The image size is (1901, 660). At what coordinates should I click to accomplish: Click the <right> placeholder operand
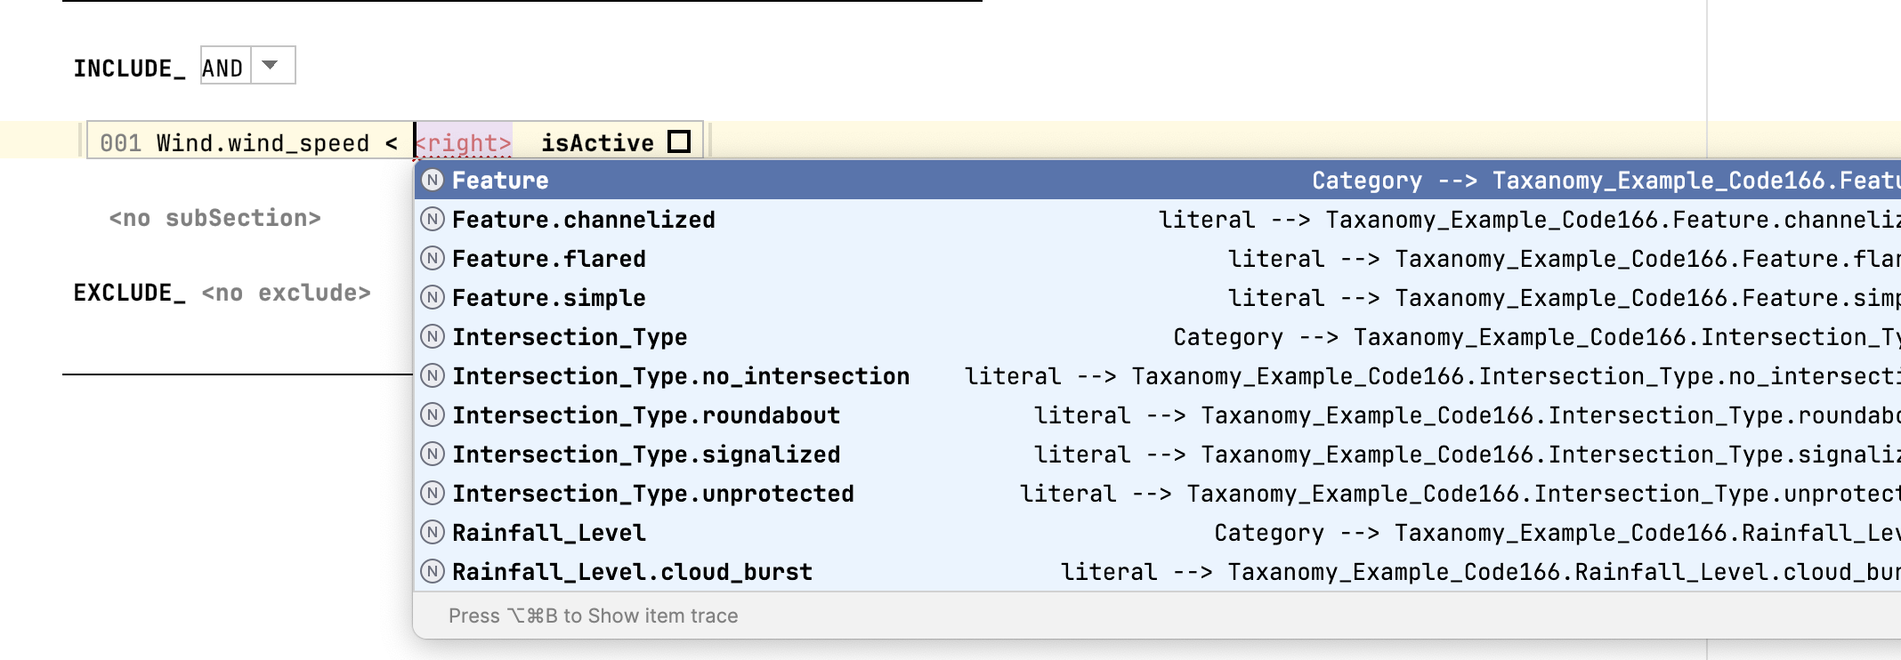point(464,143)
